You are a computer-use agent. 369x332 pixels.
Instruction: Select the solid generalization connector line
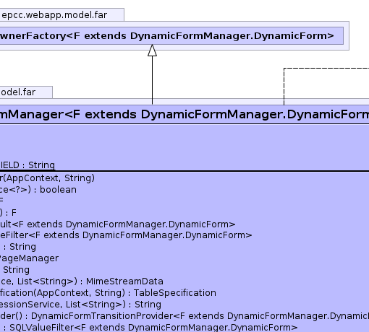[152, 80]
